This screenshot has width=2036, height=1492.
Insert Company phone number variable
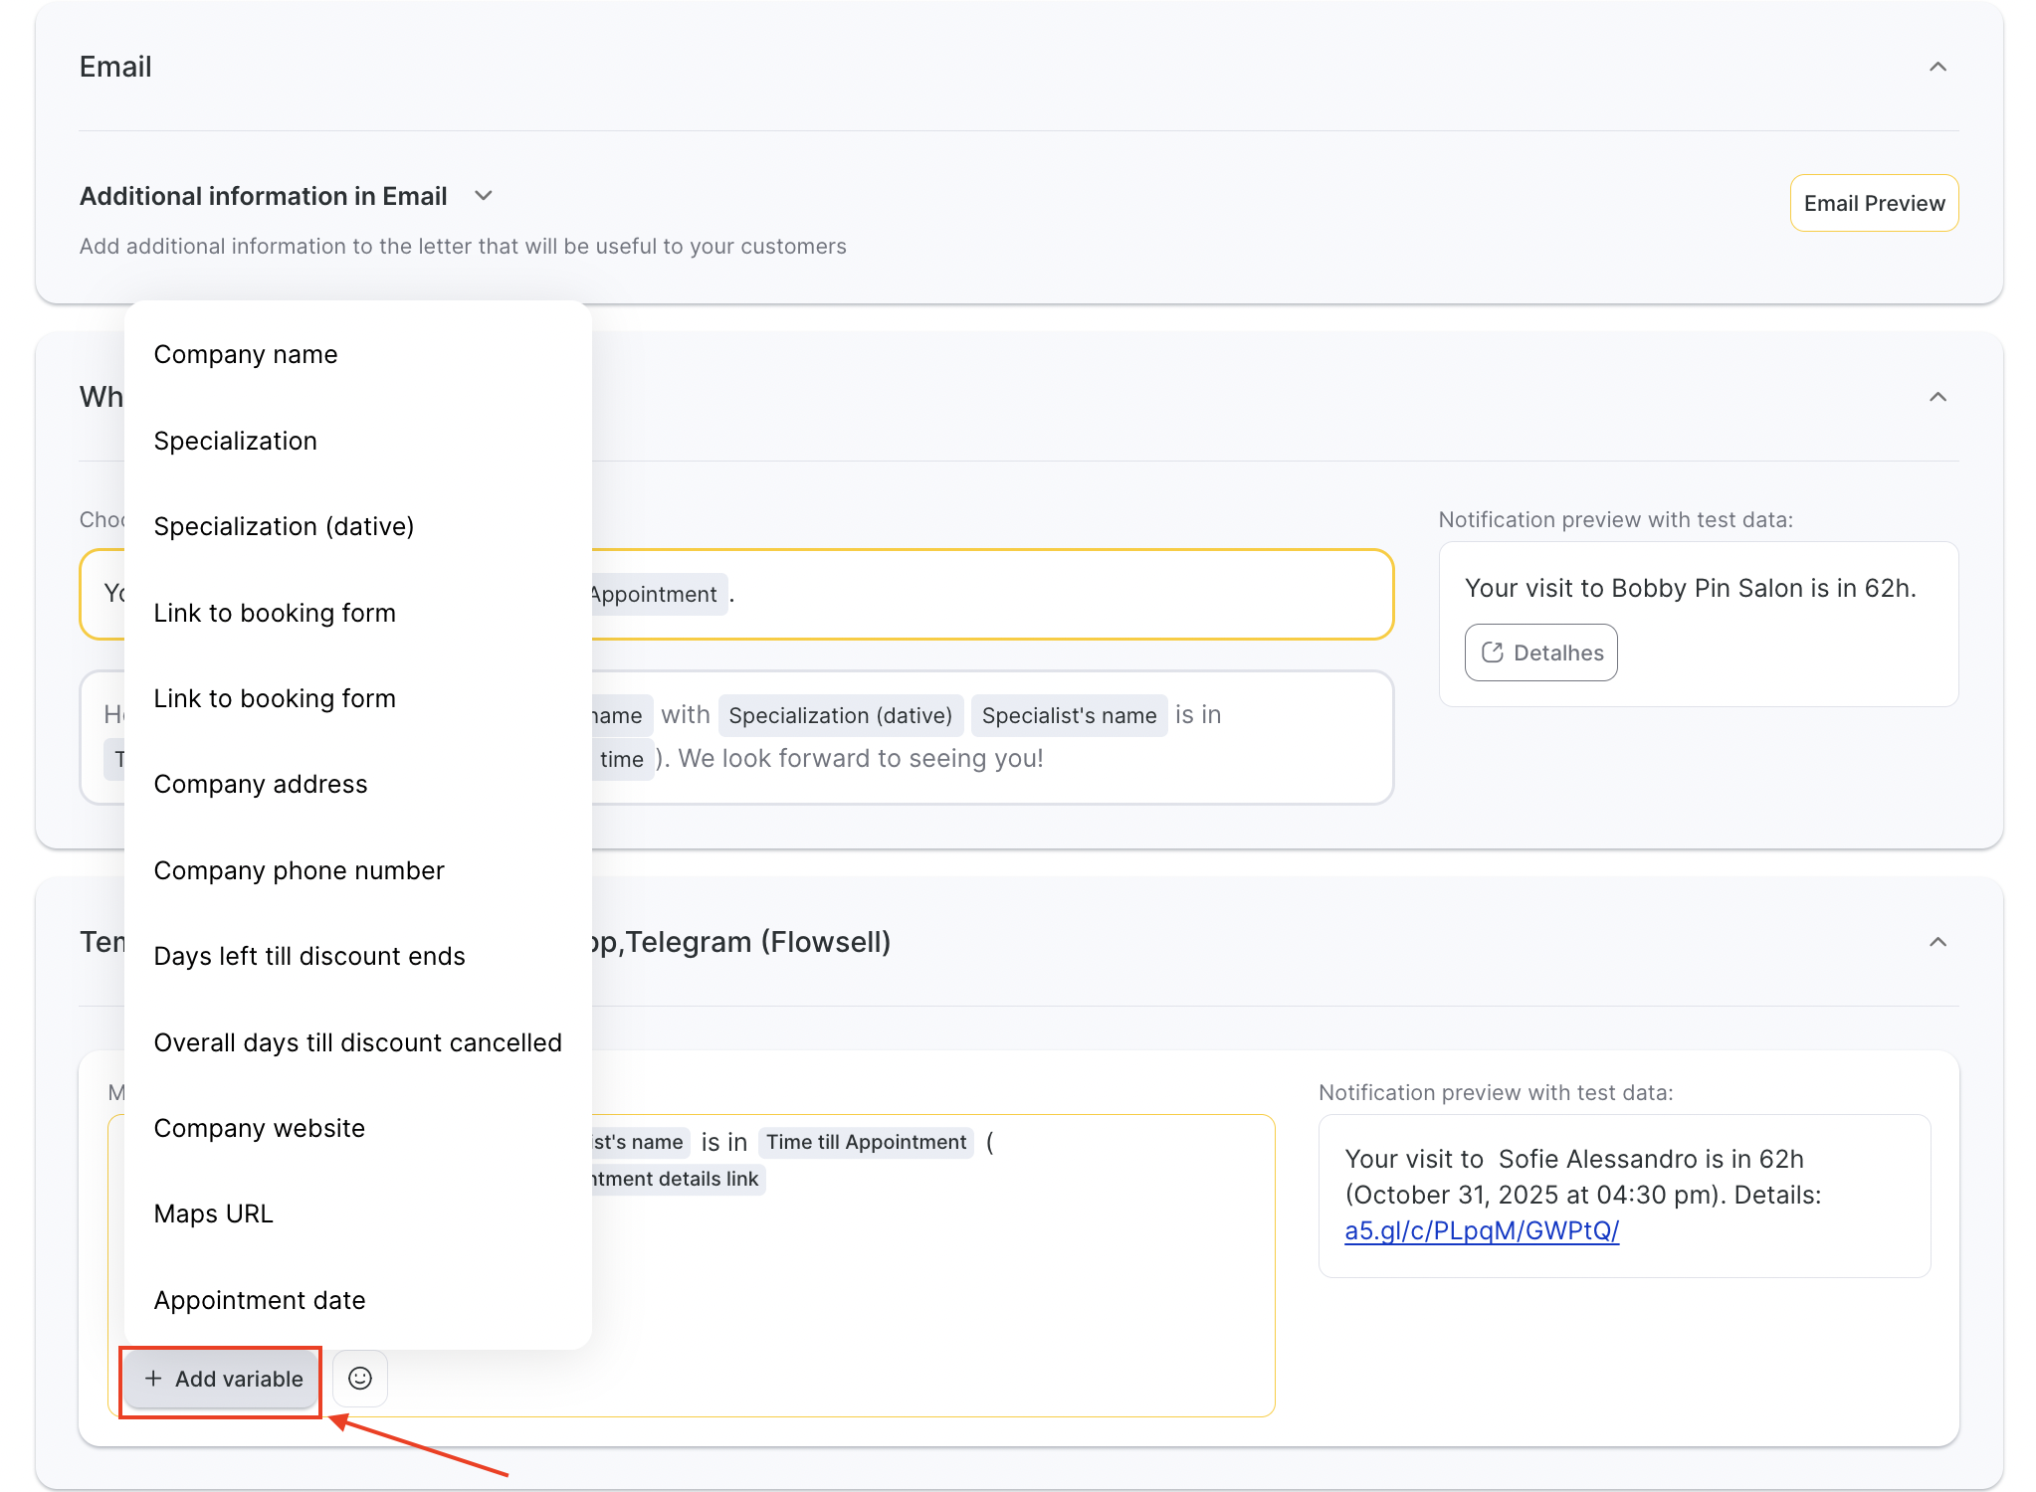(x=299, y=870)
